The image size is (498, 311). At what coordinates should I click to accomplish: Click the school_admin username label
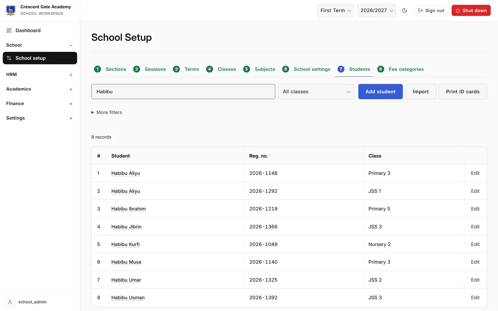pos(33,302)
